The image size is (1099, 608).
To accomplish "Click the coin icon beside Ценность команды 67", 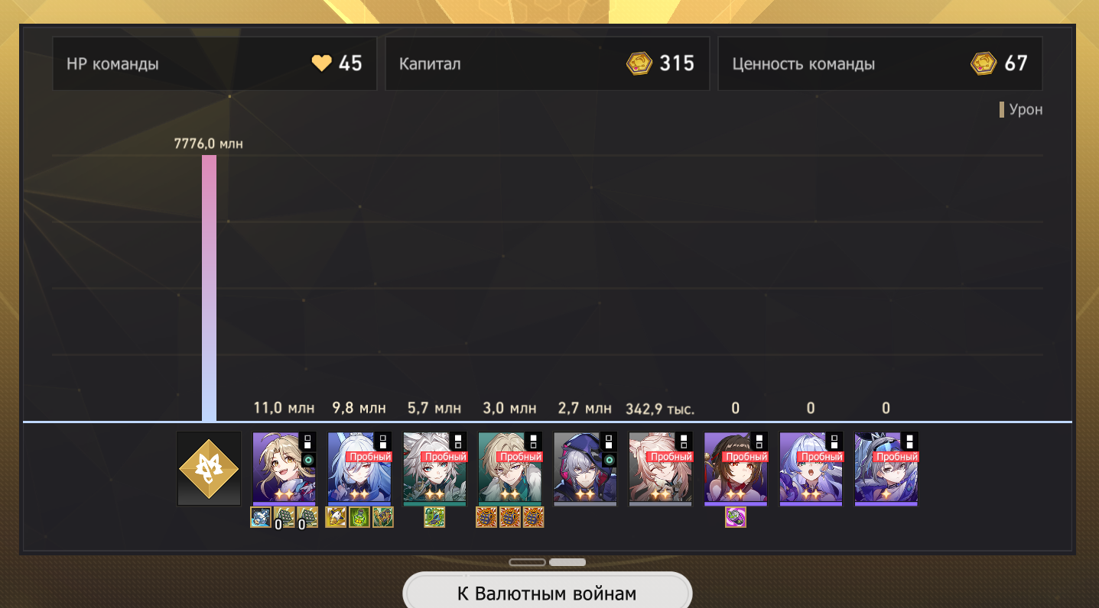I will (984, 63).
